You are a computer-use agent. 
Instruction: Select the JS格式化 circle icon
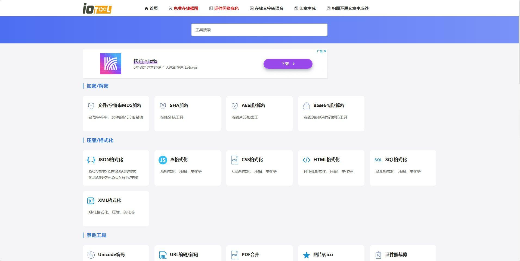pos(163,160)
